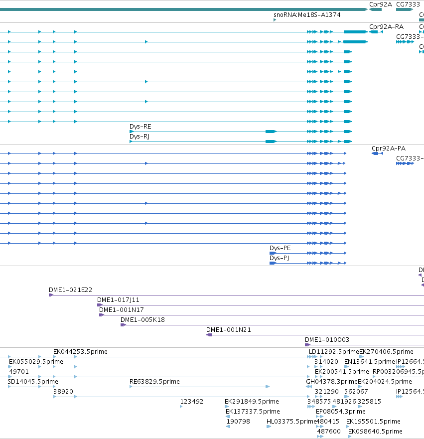Select the Dys-RE transcript label

[140, 127]
